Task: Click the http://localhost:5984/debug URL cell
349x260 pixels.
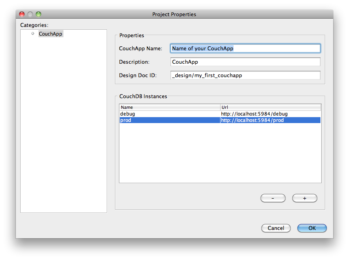Action: (x=270, y=114)
